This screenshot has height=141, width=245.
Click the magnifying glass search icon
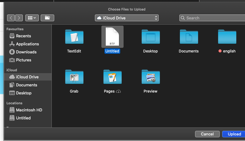pos(183,18)
